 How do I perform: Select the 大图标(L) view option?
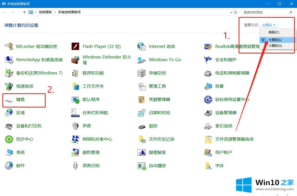[278, 40]
